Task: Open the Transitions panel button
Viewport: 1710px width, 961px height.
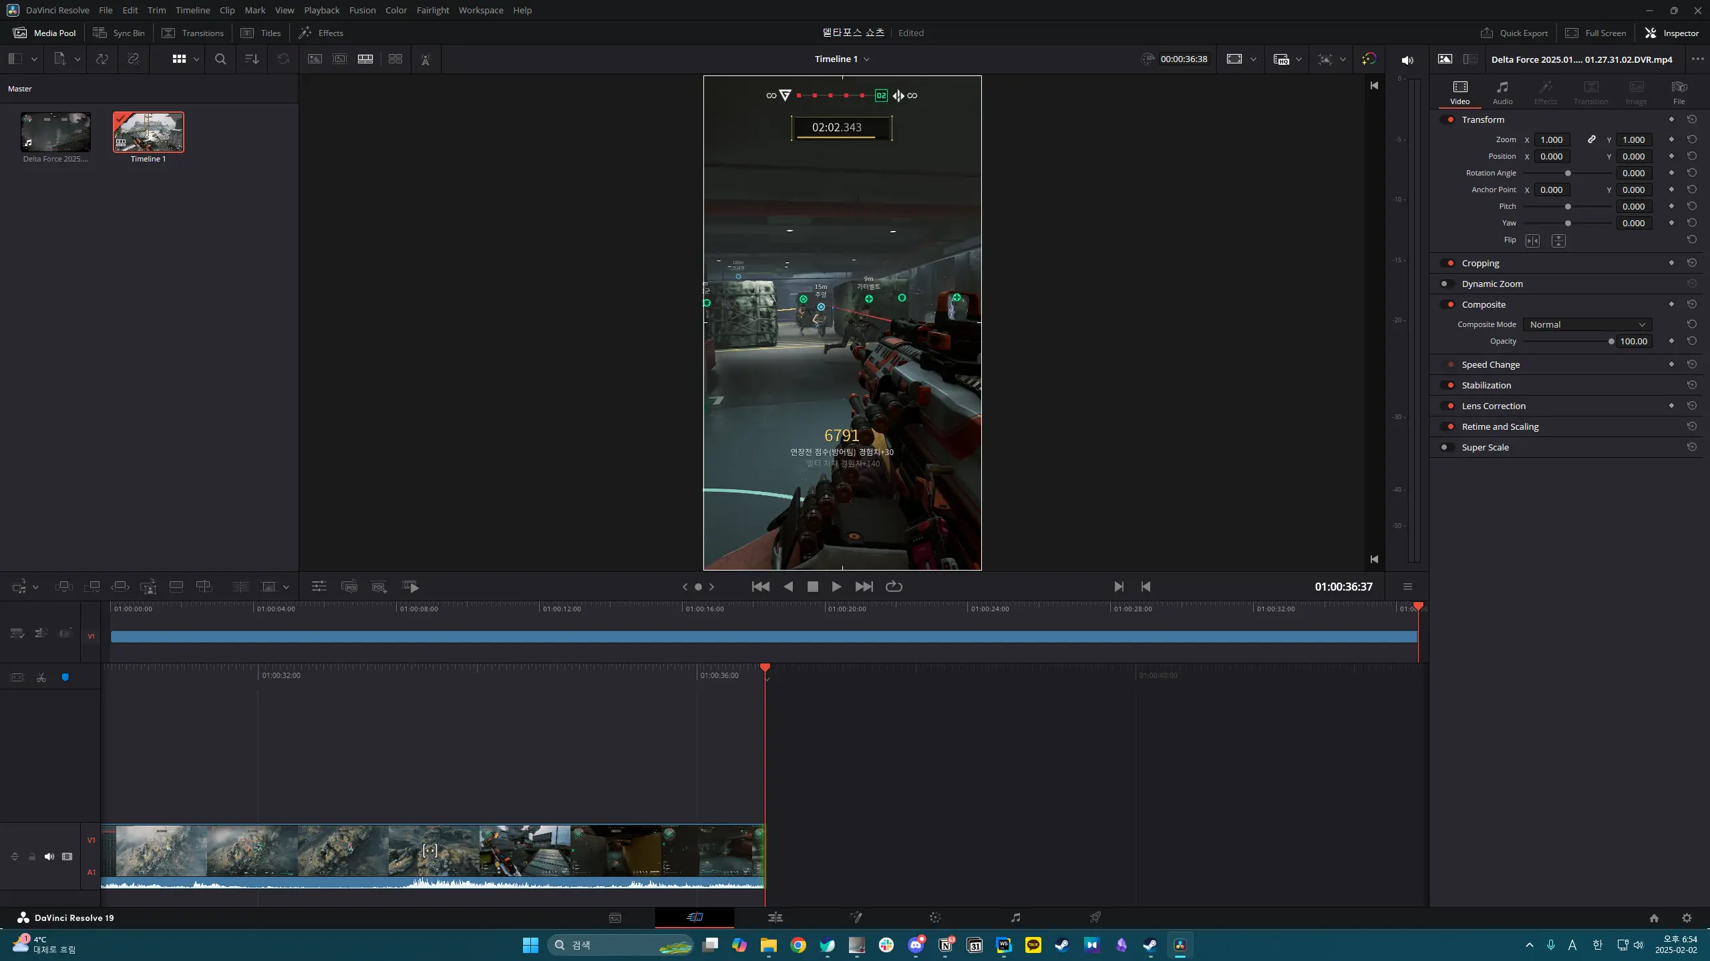Action: 193,33
